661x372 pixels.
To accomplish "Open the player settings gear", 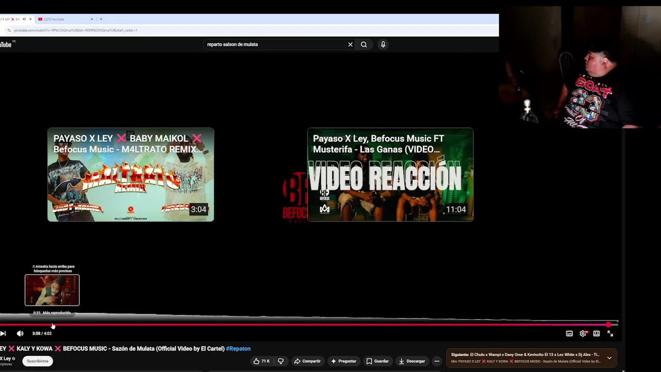I will coord(583,334).
